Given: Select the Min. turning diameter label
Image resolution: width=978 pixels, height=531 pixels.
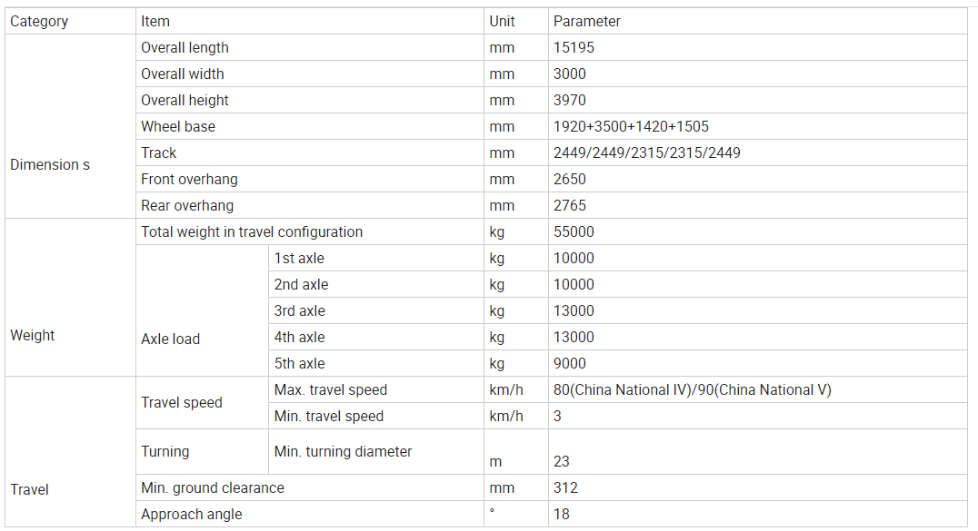Looking at the screenshot, I should 343,451.
